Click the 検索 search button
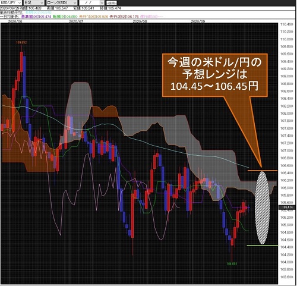The height and width of the screenshot is (286, 297). pyautogui.click(x=112, y=3)
